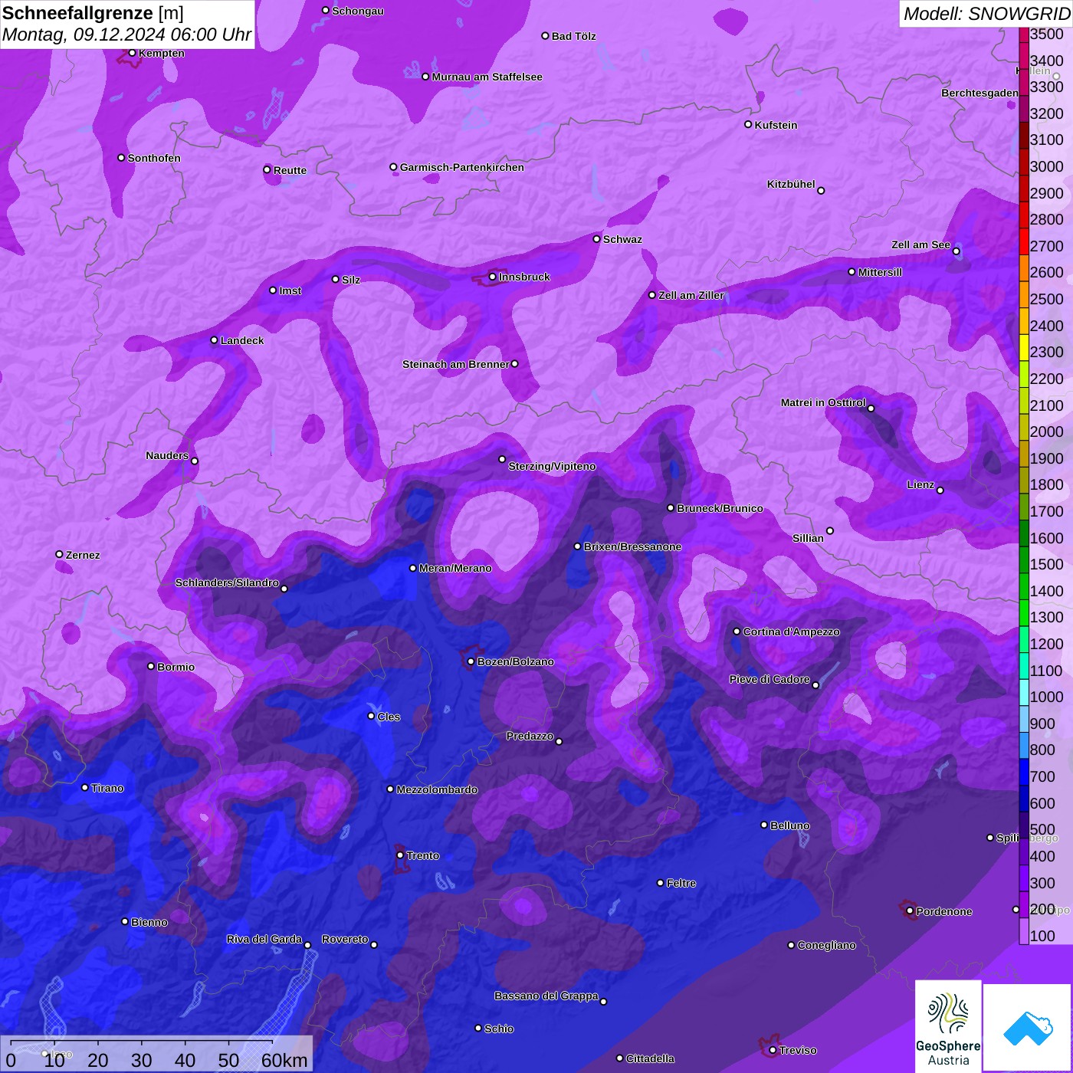Click the Rovereto label

345,939
